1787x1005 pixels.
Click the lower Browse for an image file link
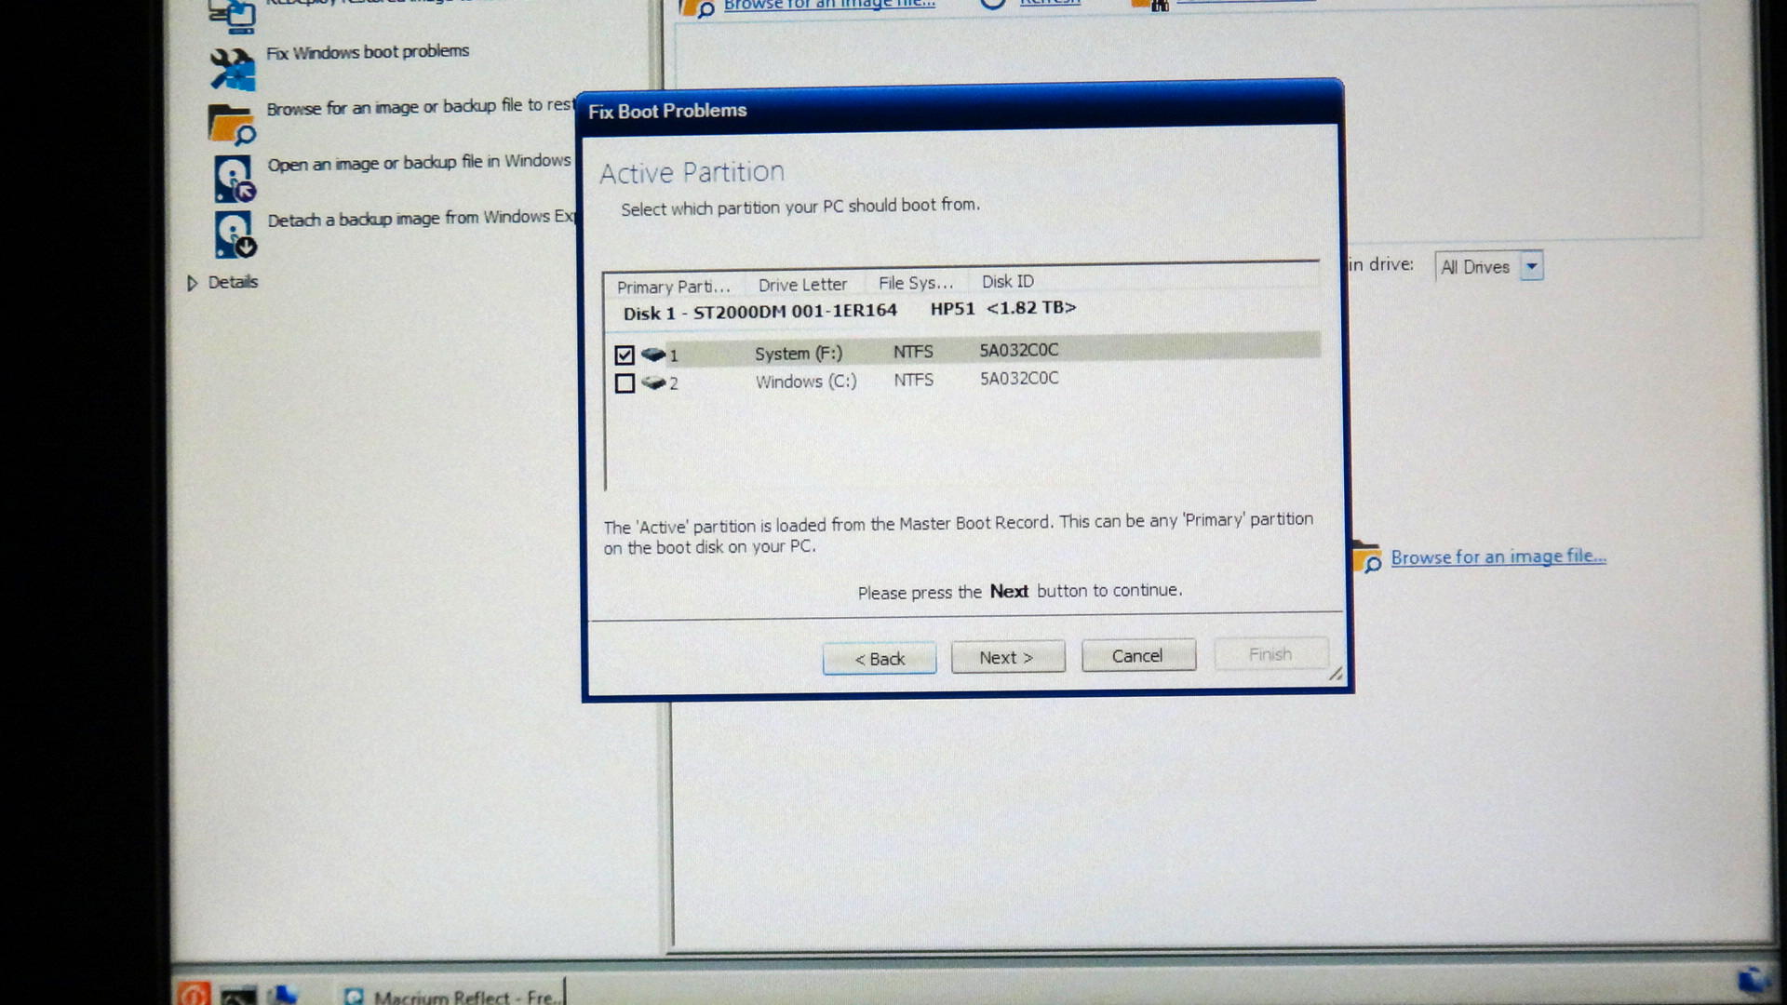coord(1498,556)
